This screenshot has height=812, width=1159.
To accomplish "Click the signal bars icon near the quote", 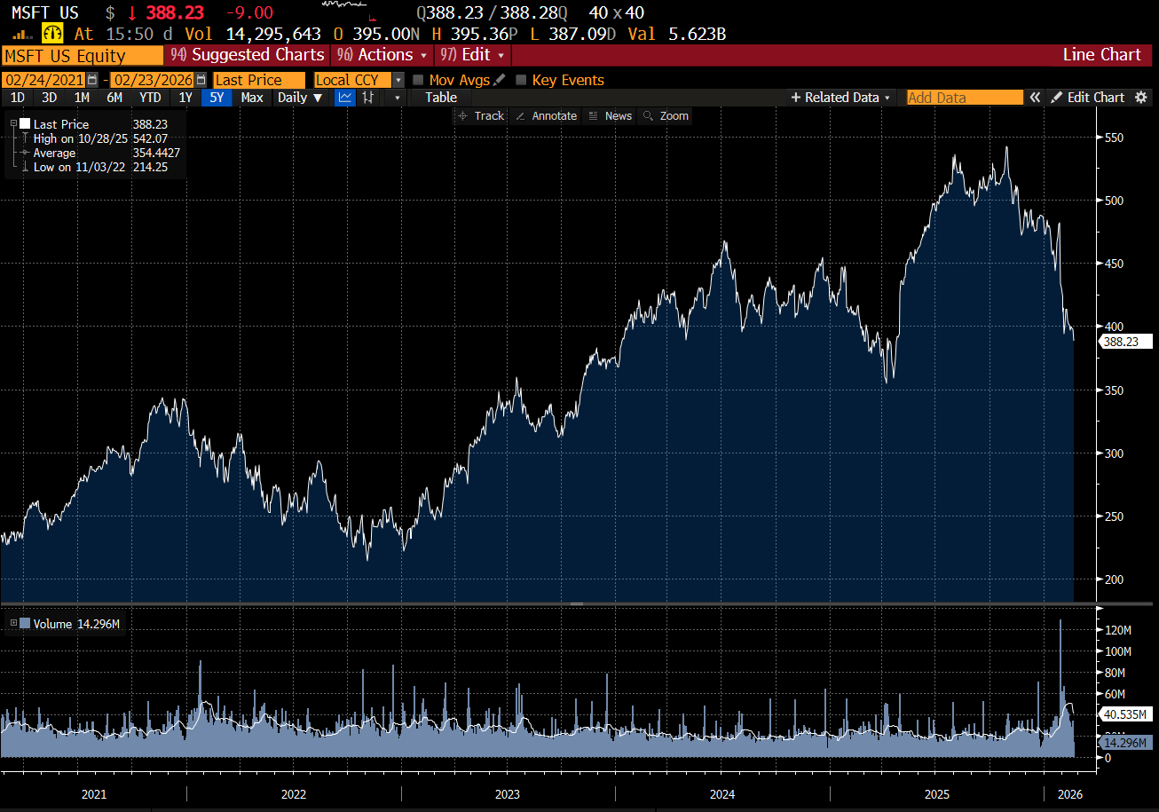I will 23,35.
